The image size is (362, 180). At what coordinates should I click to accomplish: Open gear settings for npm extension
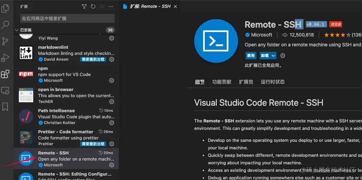[x=112, y=80]
